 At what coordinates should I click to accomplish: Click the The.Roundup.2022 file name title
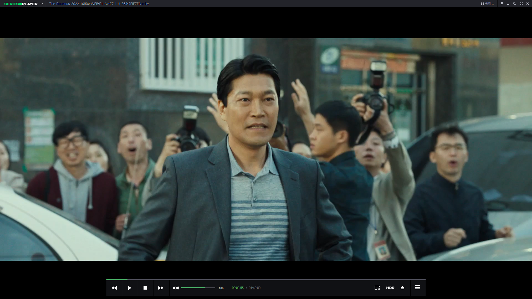pyautogui.click(x=99, y=4)
